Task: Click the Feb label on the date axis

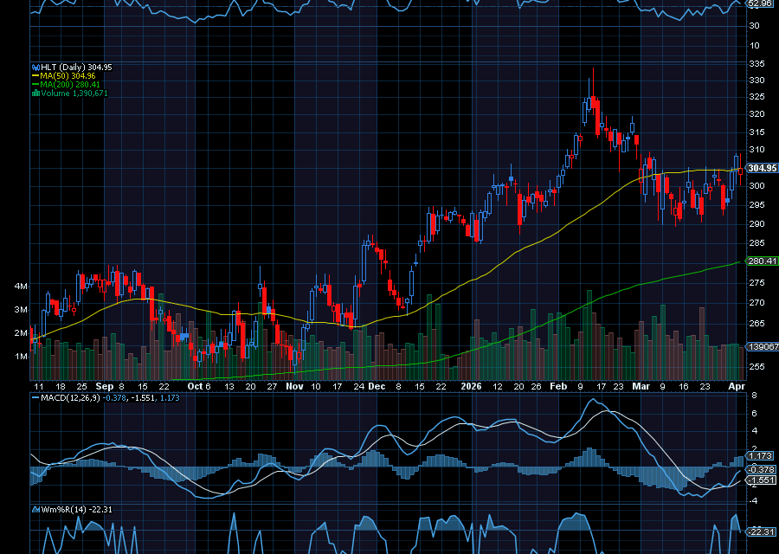Action: [x=558, y=387]
